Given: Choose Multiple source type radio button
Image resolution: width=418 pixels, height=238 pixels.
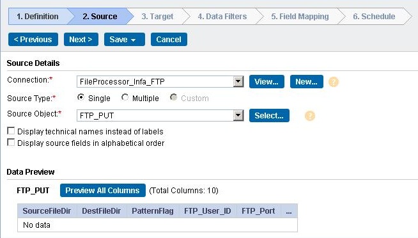Looking at the screenshot, I should (125, 97).
